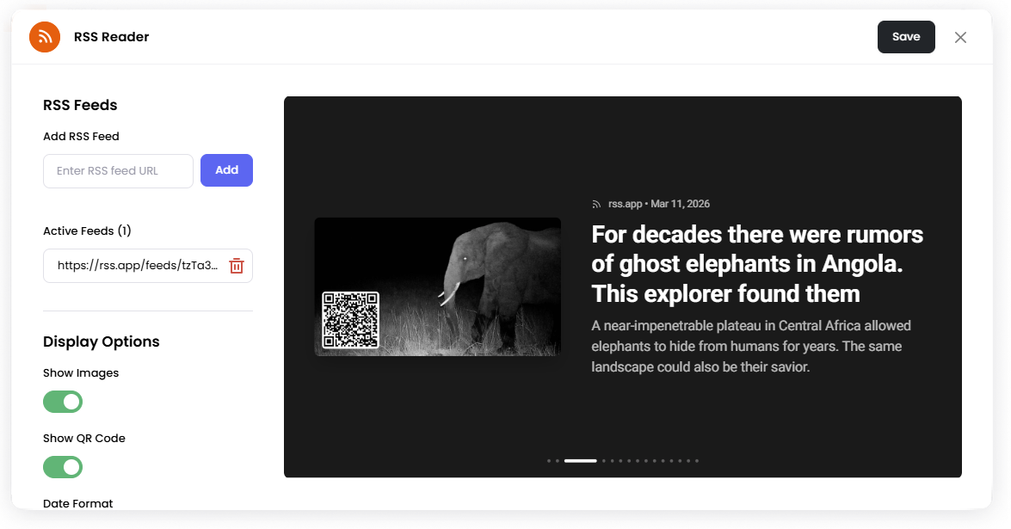Click the ghost elephants headline
Screen dimensions: 1011x529
pyautogui.click(x=757, y=264)
